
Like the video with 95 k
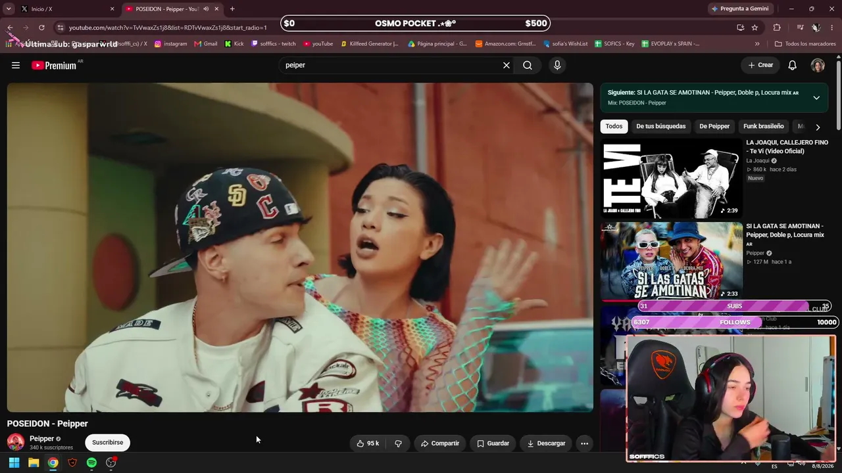coord(368,443)
